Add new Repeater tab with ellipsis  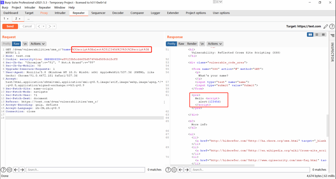pos(28,19)
